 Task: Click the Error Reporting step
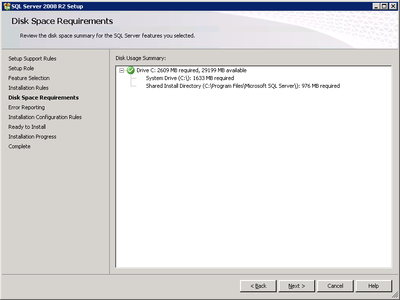pos(26,107)
